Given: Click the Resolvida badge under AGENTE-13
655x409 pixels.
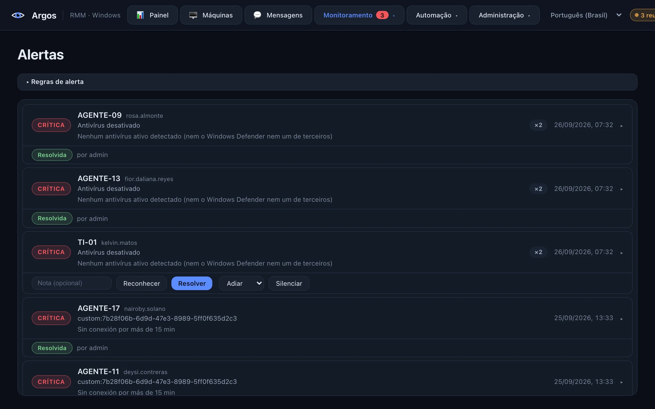Looking at the screenshot, I should [52, 218].
